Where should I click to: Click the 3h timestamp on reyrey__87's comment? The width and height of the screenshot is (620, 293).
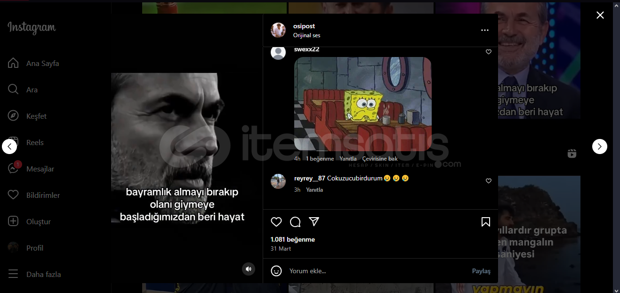click(297, 190)
